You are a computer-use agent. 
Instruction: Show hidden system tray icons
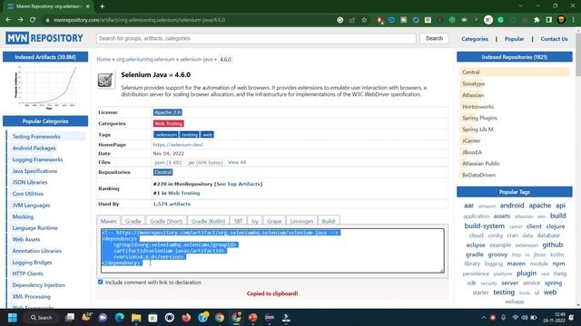pyautogui.click(x=484, y=318)
